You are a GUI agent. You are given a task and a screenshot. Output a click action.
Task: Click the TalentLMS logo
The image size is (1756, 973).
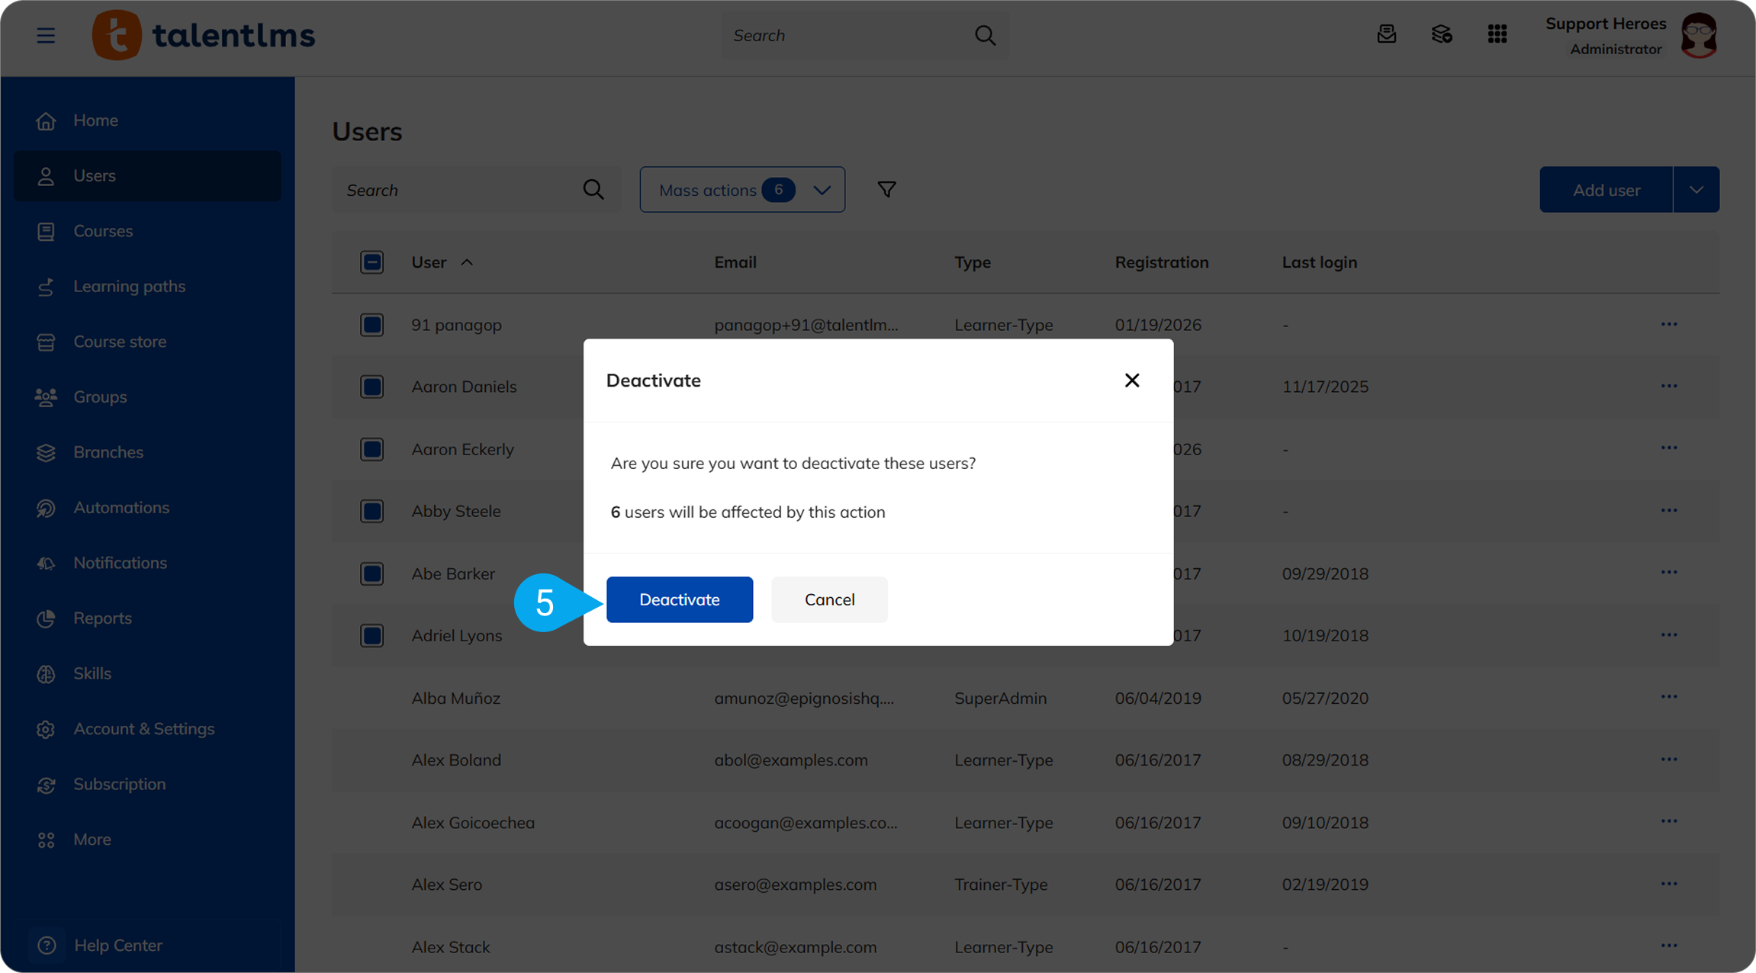pos(203,35)
